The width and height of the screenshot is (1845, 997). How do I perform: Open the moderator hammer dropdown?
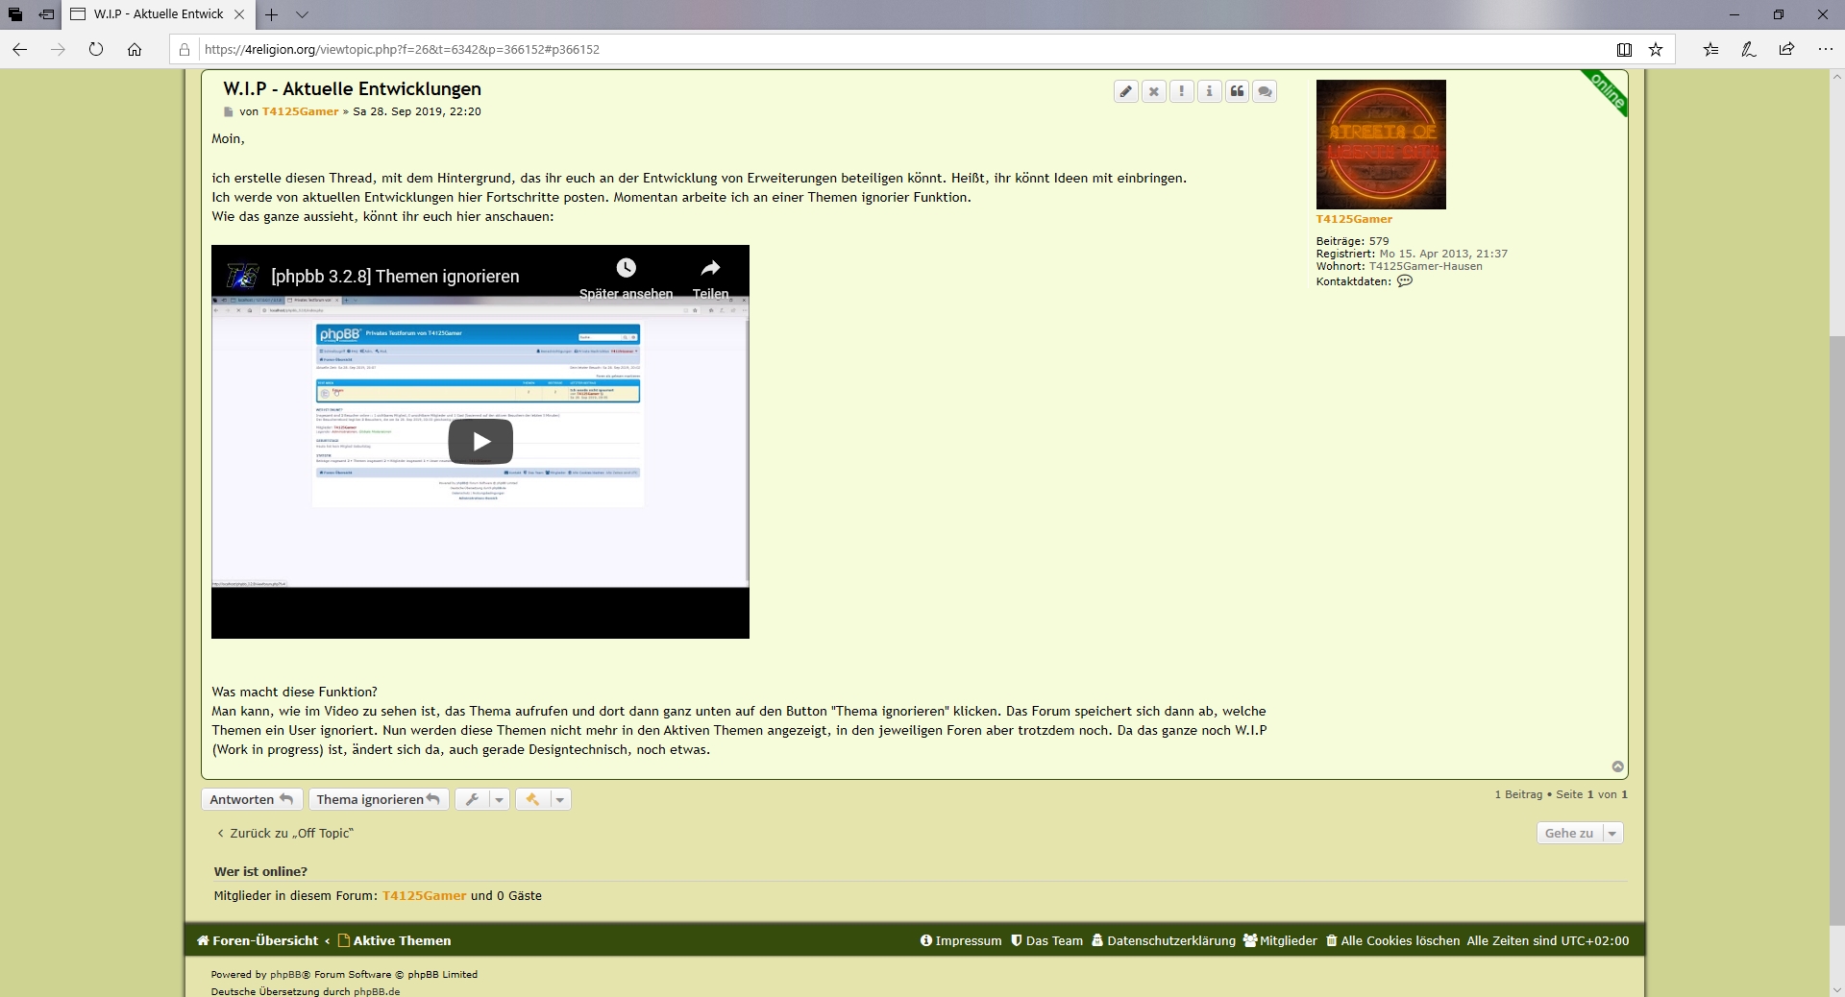pyautogui.click(x=543, y=799)
